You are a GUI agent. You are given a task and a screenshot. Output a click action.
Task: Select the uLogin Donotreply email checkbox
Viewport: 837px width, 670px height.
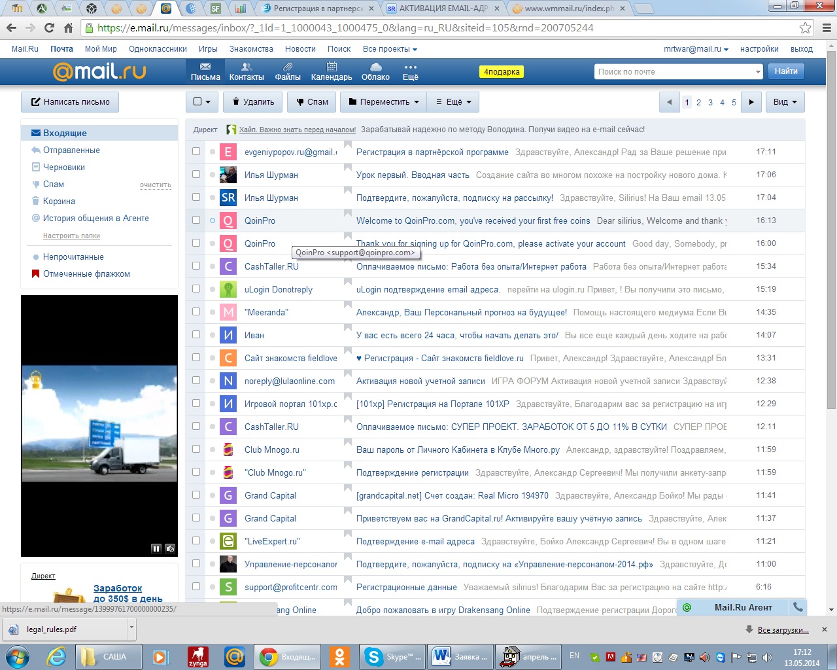[x=196, y=289]
